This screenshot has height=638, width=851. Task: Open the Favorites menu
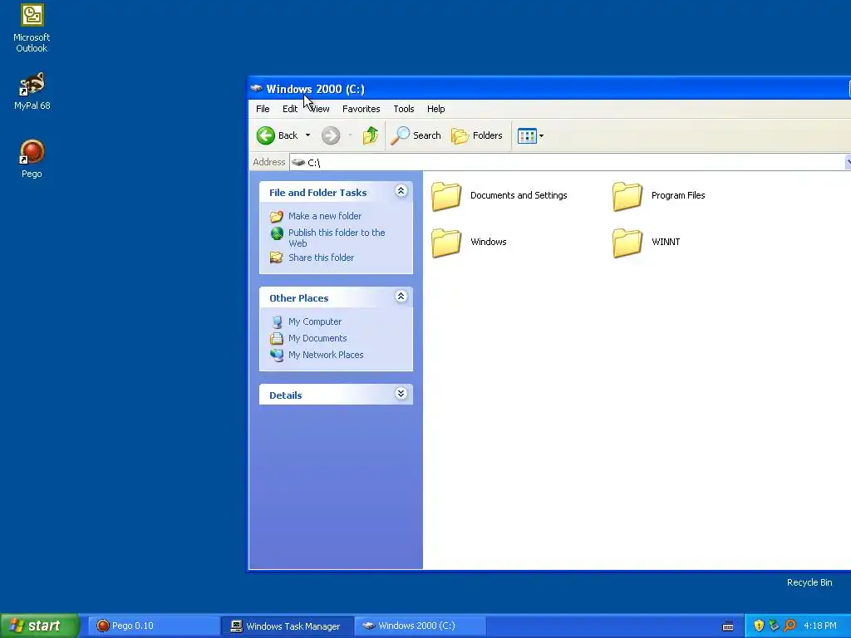[361, 109]
